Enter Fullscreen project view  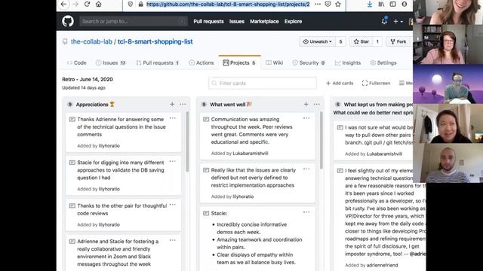[x=376, y=83]
